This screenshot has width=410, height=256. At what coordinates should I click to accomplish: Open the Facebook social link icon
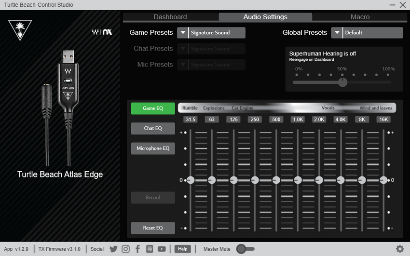click(137, 249)
